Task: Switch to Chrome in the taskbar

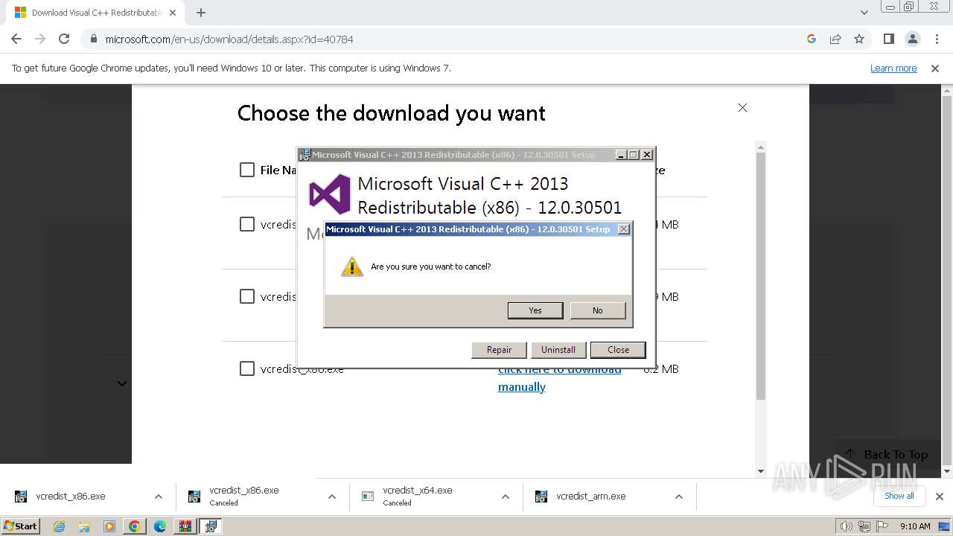Action: pos(135,526)
